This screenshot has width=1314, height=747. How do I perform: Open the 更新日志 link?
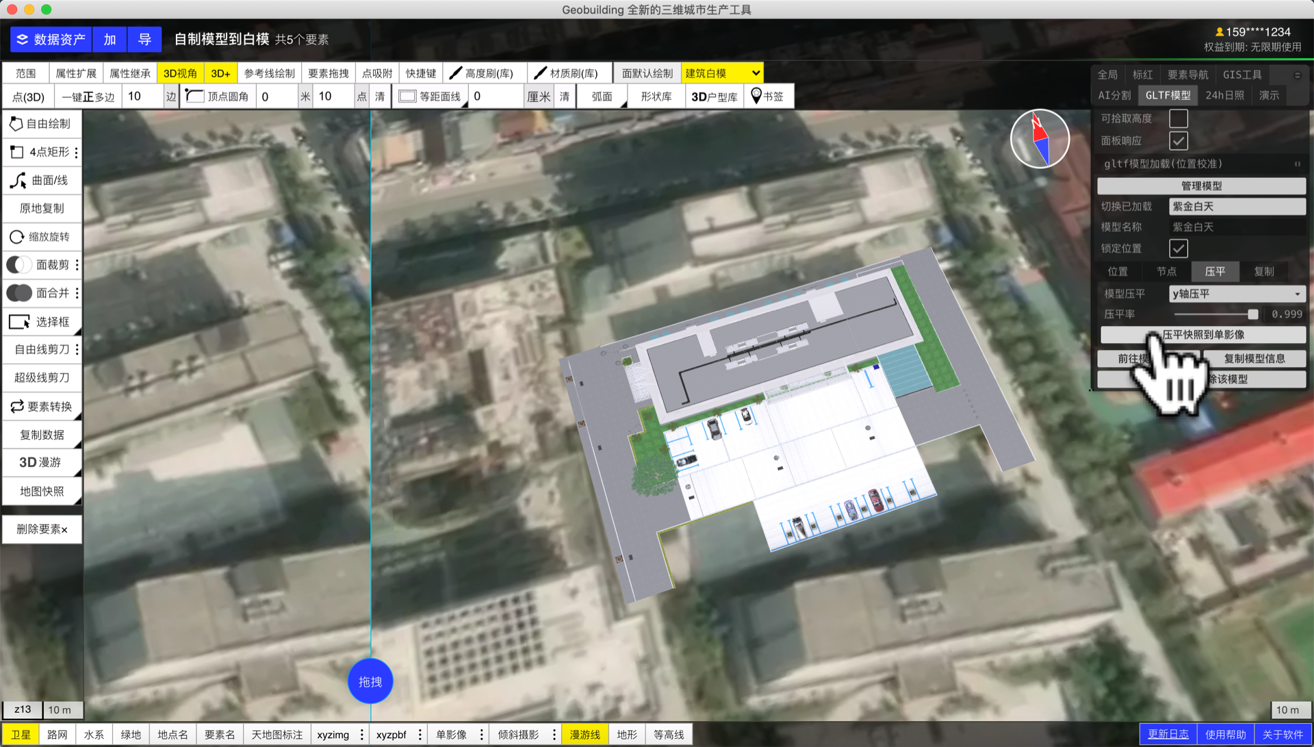tap(1168, 734)
